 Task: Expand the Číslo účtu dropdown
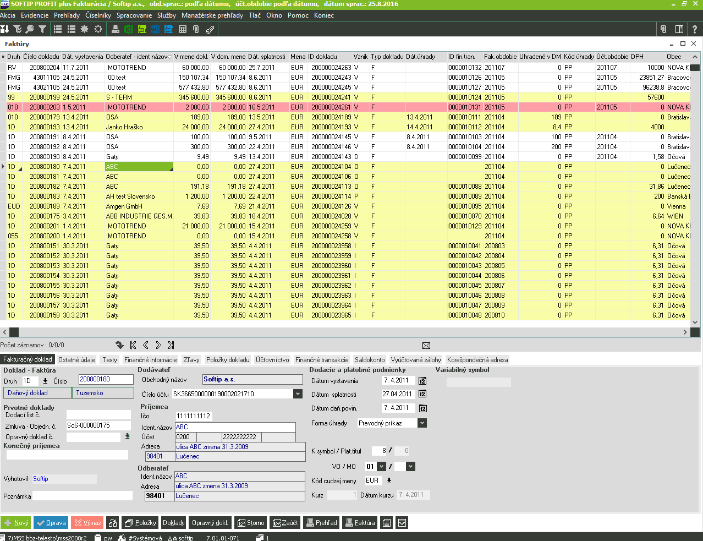[298, 394]
